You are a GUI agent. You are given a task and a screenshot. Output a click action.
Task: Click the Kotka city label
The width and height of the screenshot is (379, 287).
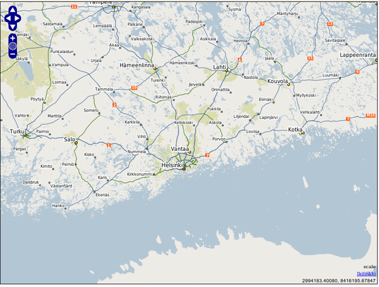pos(295,129)
